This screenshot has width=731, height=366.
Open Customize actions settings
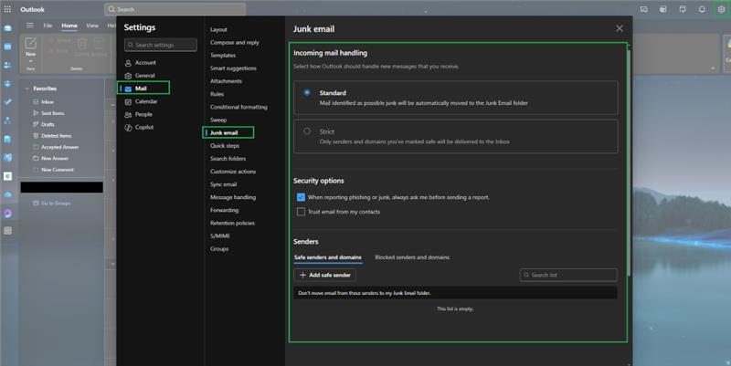coord(233,172)
